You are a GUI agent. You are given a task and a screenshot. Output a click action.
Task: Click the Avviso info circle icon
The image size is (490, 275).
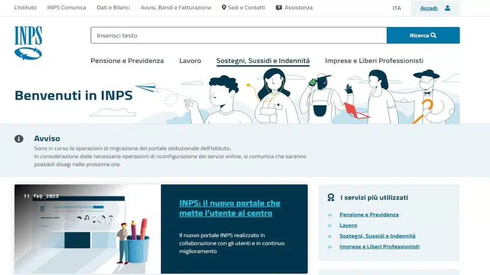pyautogui.click(x=19, y=139)
